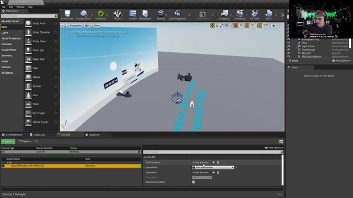This screenshot has width=353, height=198.
Task: Select the Virtual Production category
Action: coord(11,38)
